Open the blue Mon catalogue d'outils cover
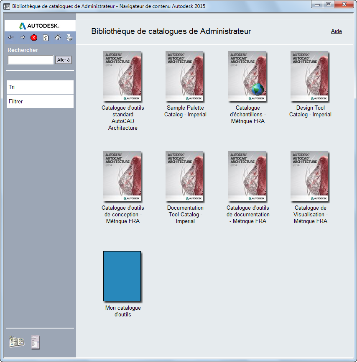This screenshot has height=362, width=357. click(x=122, y=276)
